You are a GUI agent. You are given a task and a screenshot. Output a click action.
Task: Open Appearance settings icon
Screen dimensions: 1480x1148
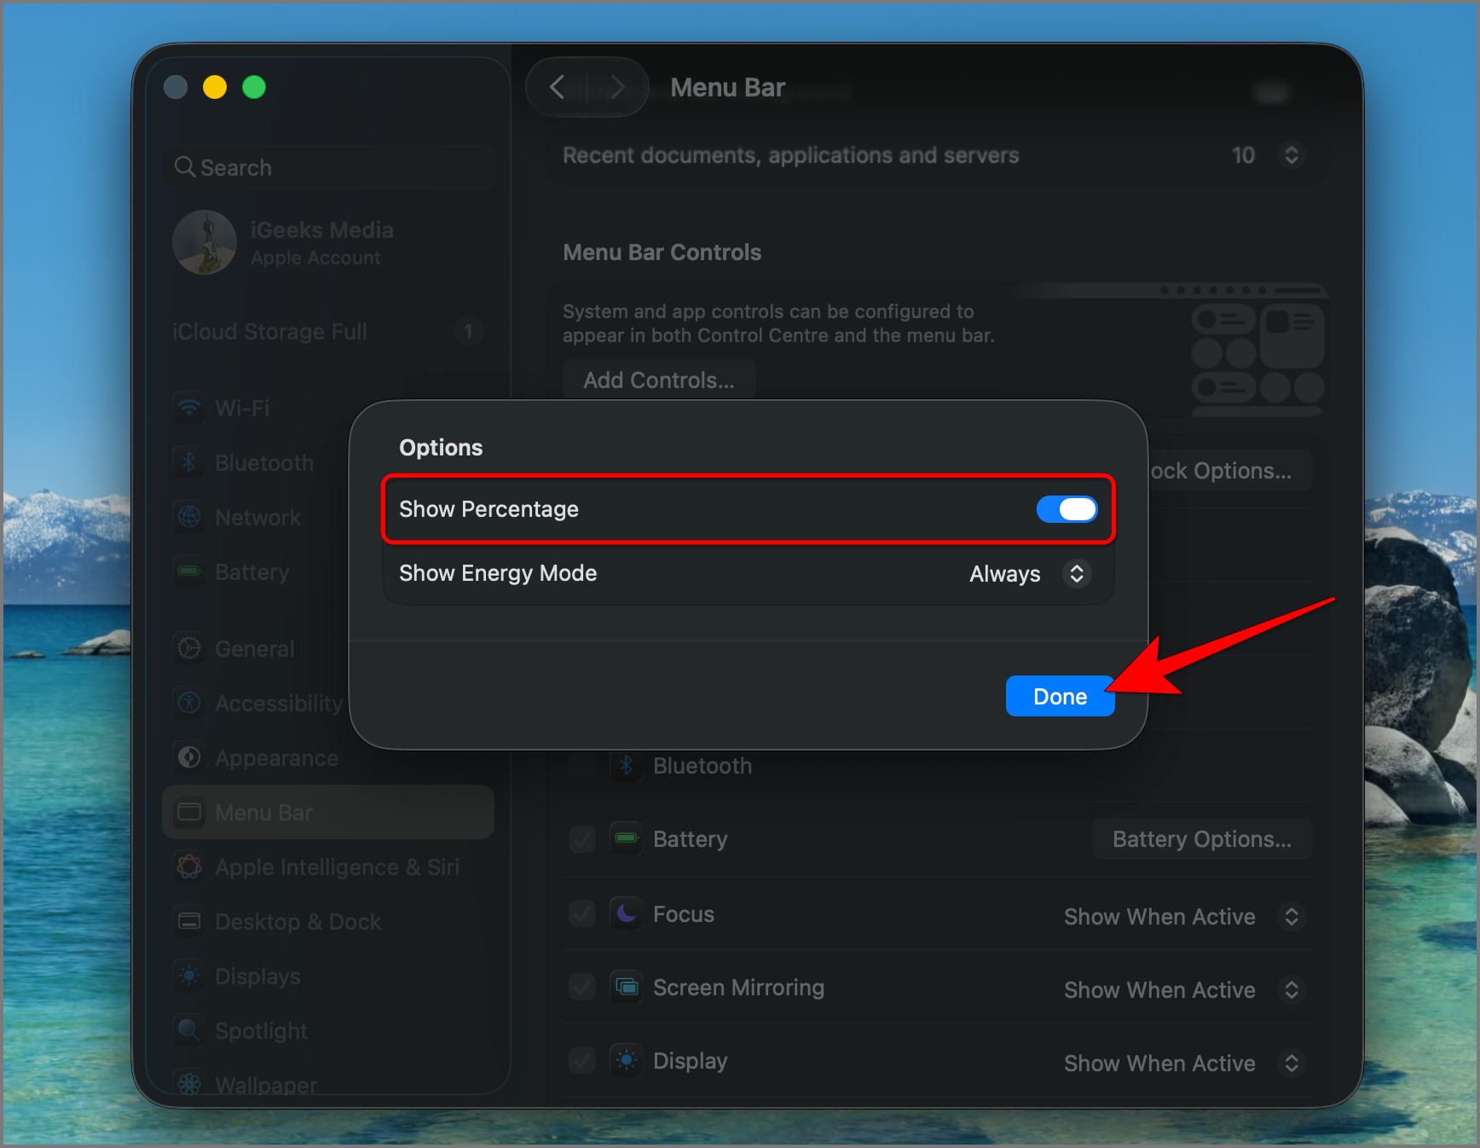(188, 757)
